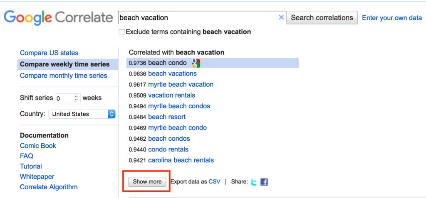The image size is (426, 198).
Task: Enable Exclude terms containing beach vacation checkbox
Action: click(122, 32)
